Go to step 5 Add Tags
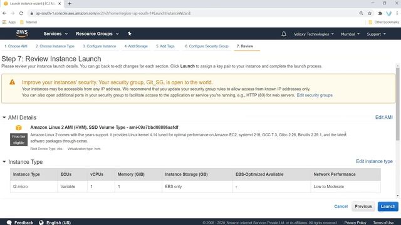 click(x=165, y=46)
